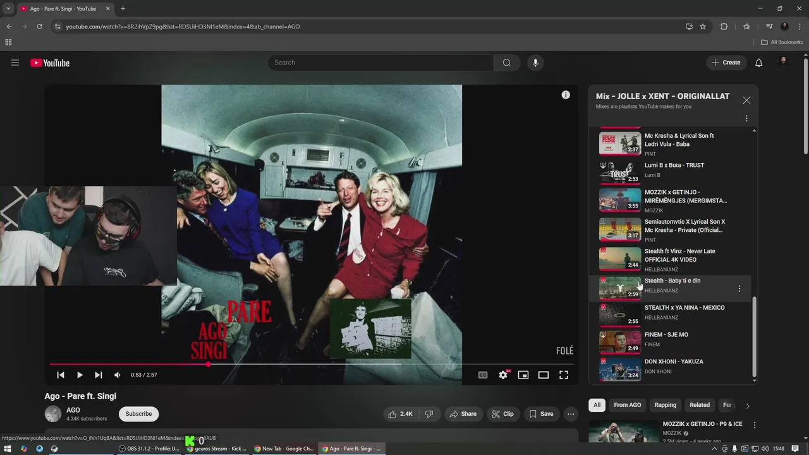Select the From AGO filter chip
Viewport: 809px width, 455px height.
click(x=628, y=405)
